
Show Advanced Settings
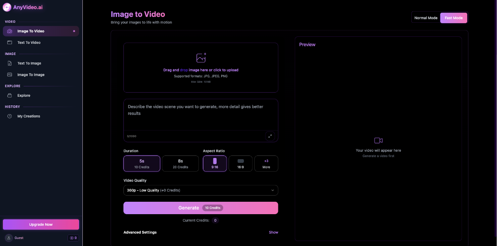point(273,232)
